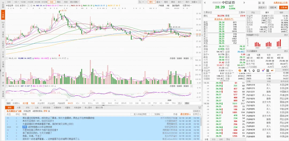Screen dimensions: 289x141
Task: Open MA settings gear icon
Action: click(x=31, y=6)
